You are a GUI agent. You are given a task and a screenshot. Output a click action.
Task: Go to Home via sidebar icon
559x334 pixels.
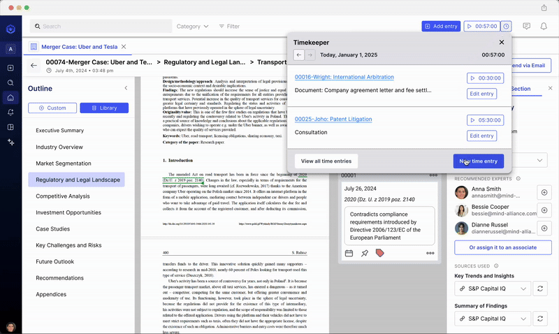click(x=10, y=97)
